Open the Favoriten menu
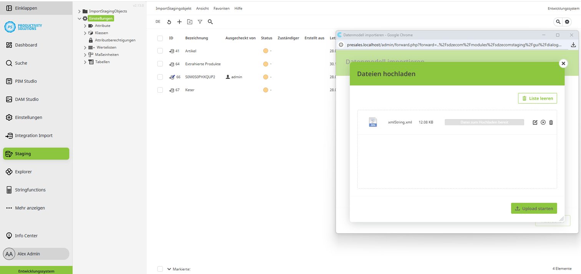Viewport: 581px width, 274px height. [221, 8]
